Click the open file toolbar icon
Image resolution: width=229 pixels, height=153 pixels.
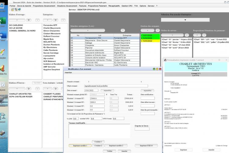click(13, 10)
